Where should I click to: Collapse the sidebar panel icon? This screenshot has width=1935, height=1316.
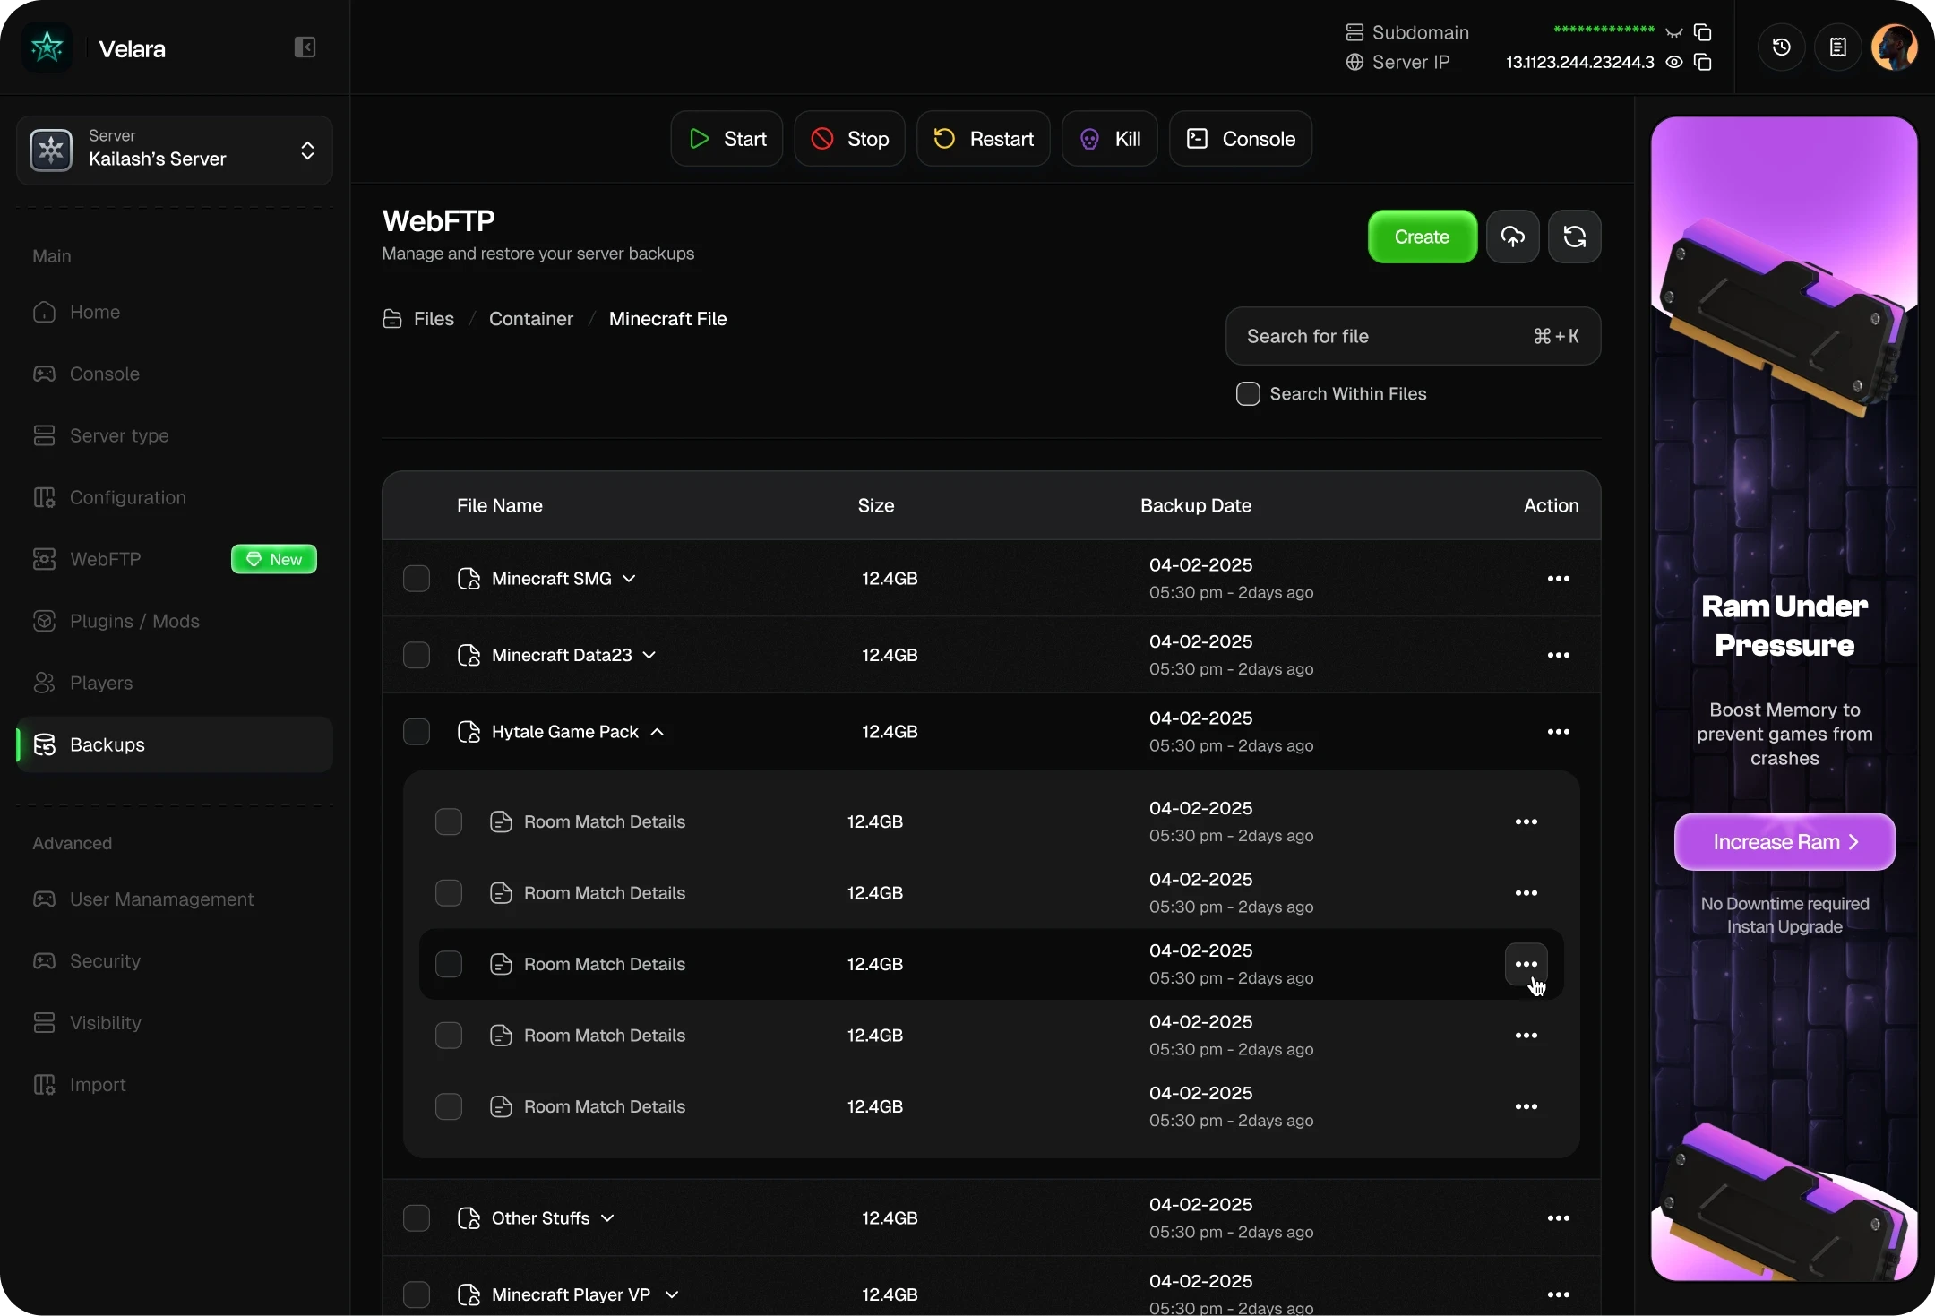pos(305,47)
